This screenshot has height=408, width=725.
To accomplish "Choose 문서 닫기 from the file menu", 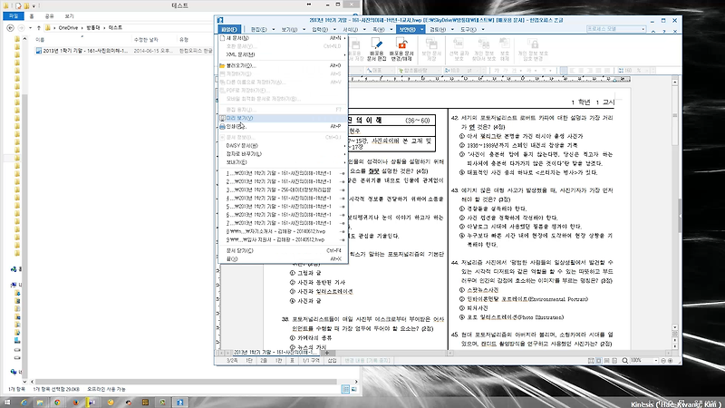I will click(x=283, y=250).
